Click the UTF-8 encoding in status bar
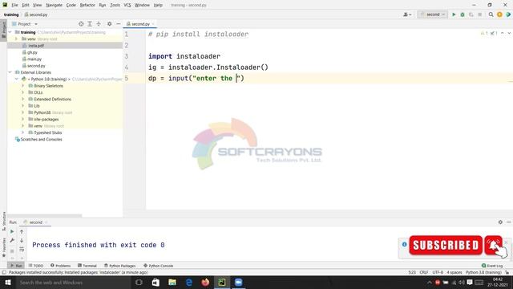 point(438,272)
